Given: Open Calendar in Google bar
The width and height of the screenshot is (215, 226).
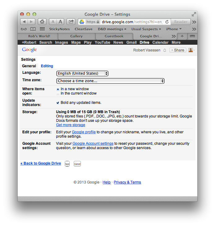Looking at the screenshot, I should click(x=160, y=42).
